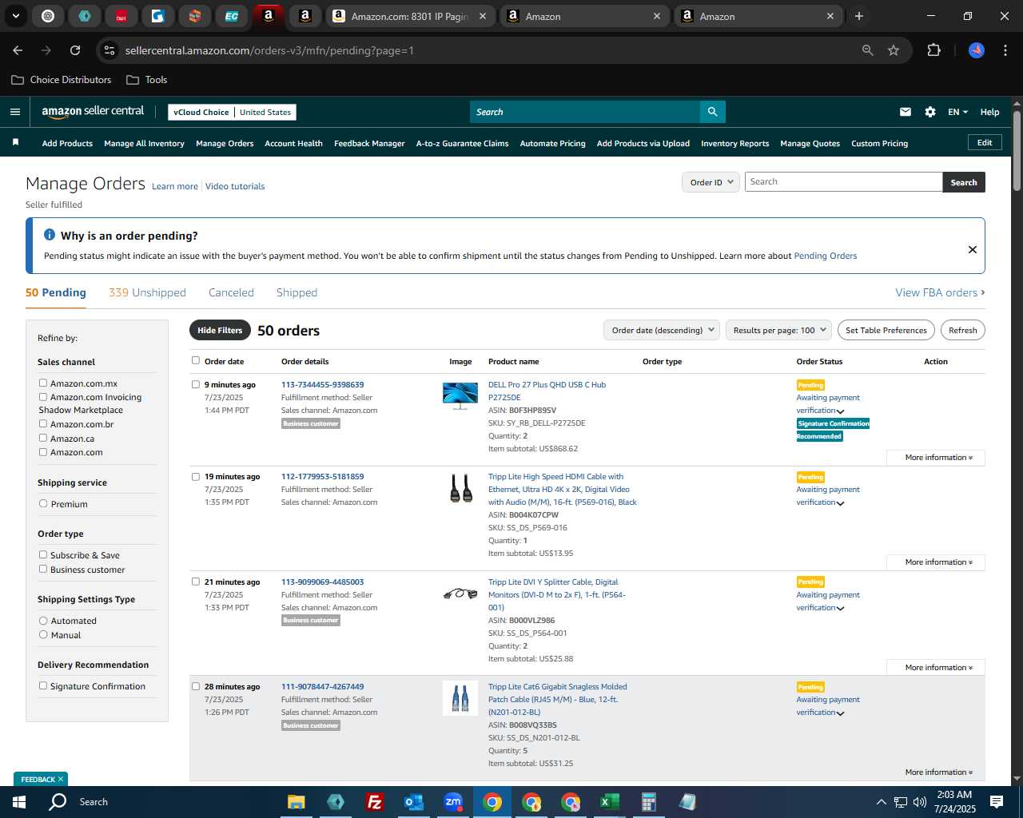Viewport: 1023px width, 818px height.
Task: Click the Hide Filters button
Action: coord(220,330)
